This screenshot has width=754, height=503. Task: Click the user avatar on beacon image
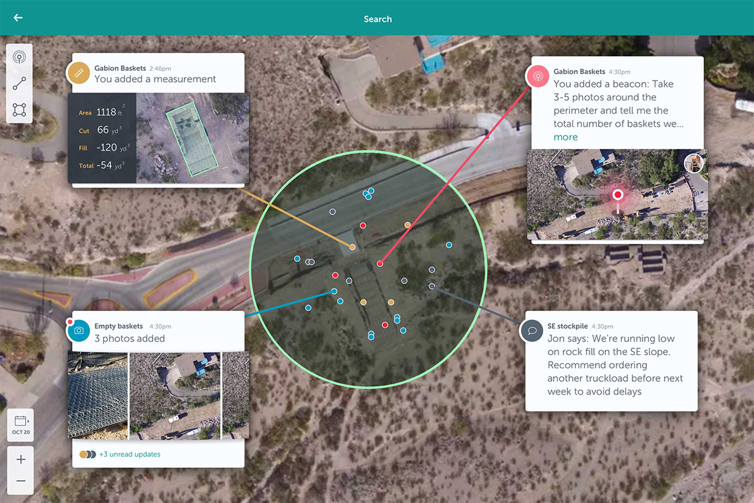(694, 163)
